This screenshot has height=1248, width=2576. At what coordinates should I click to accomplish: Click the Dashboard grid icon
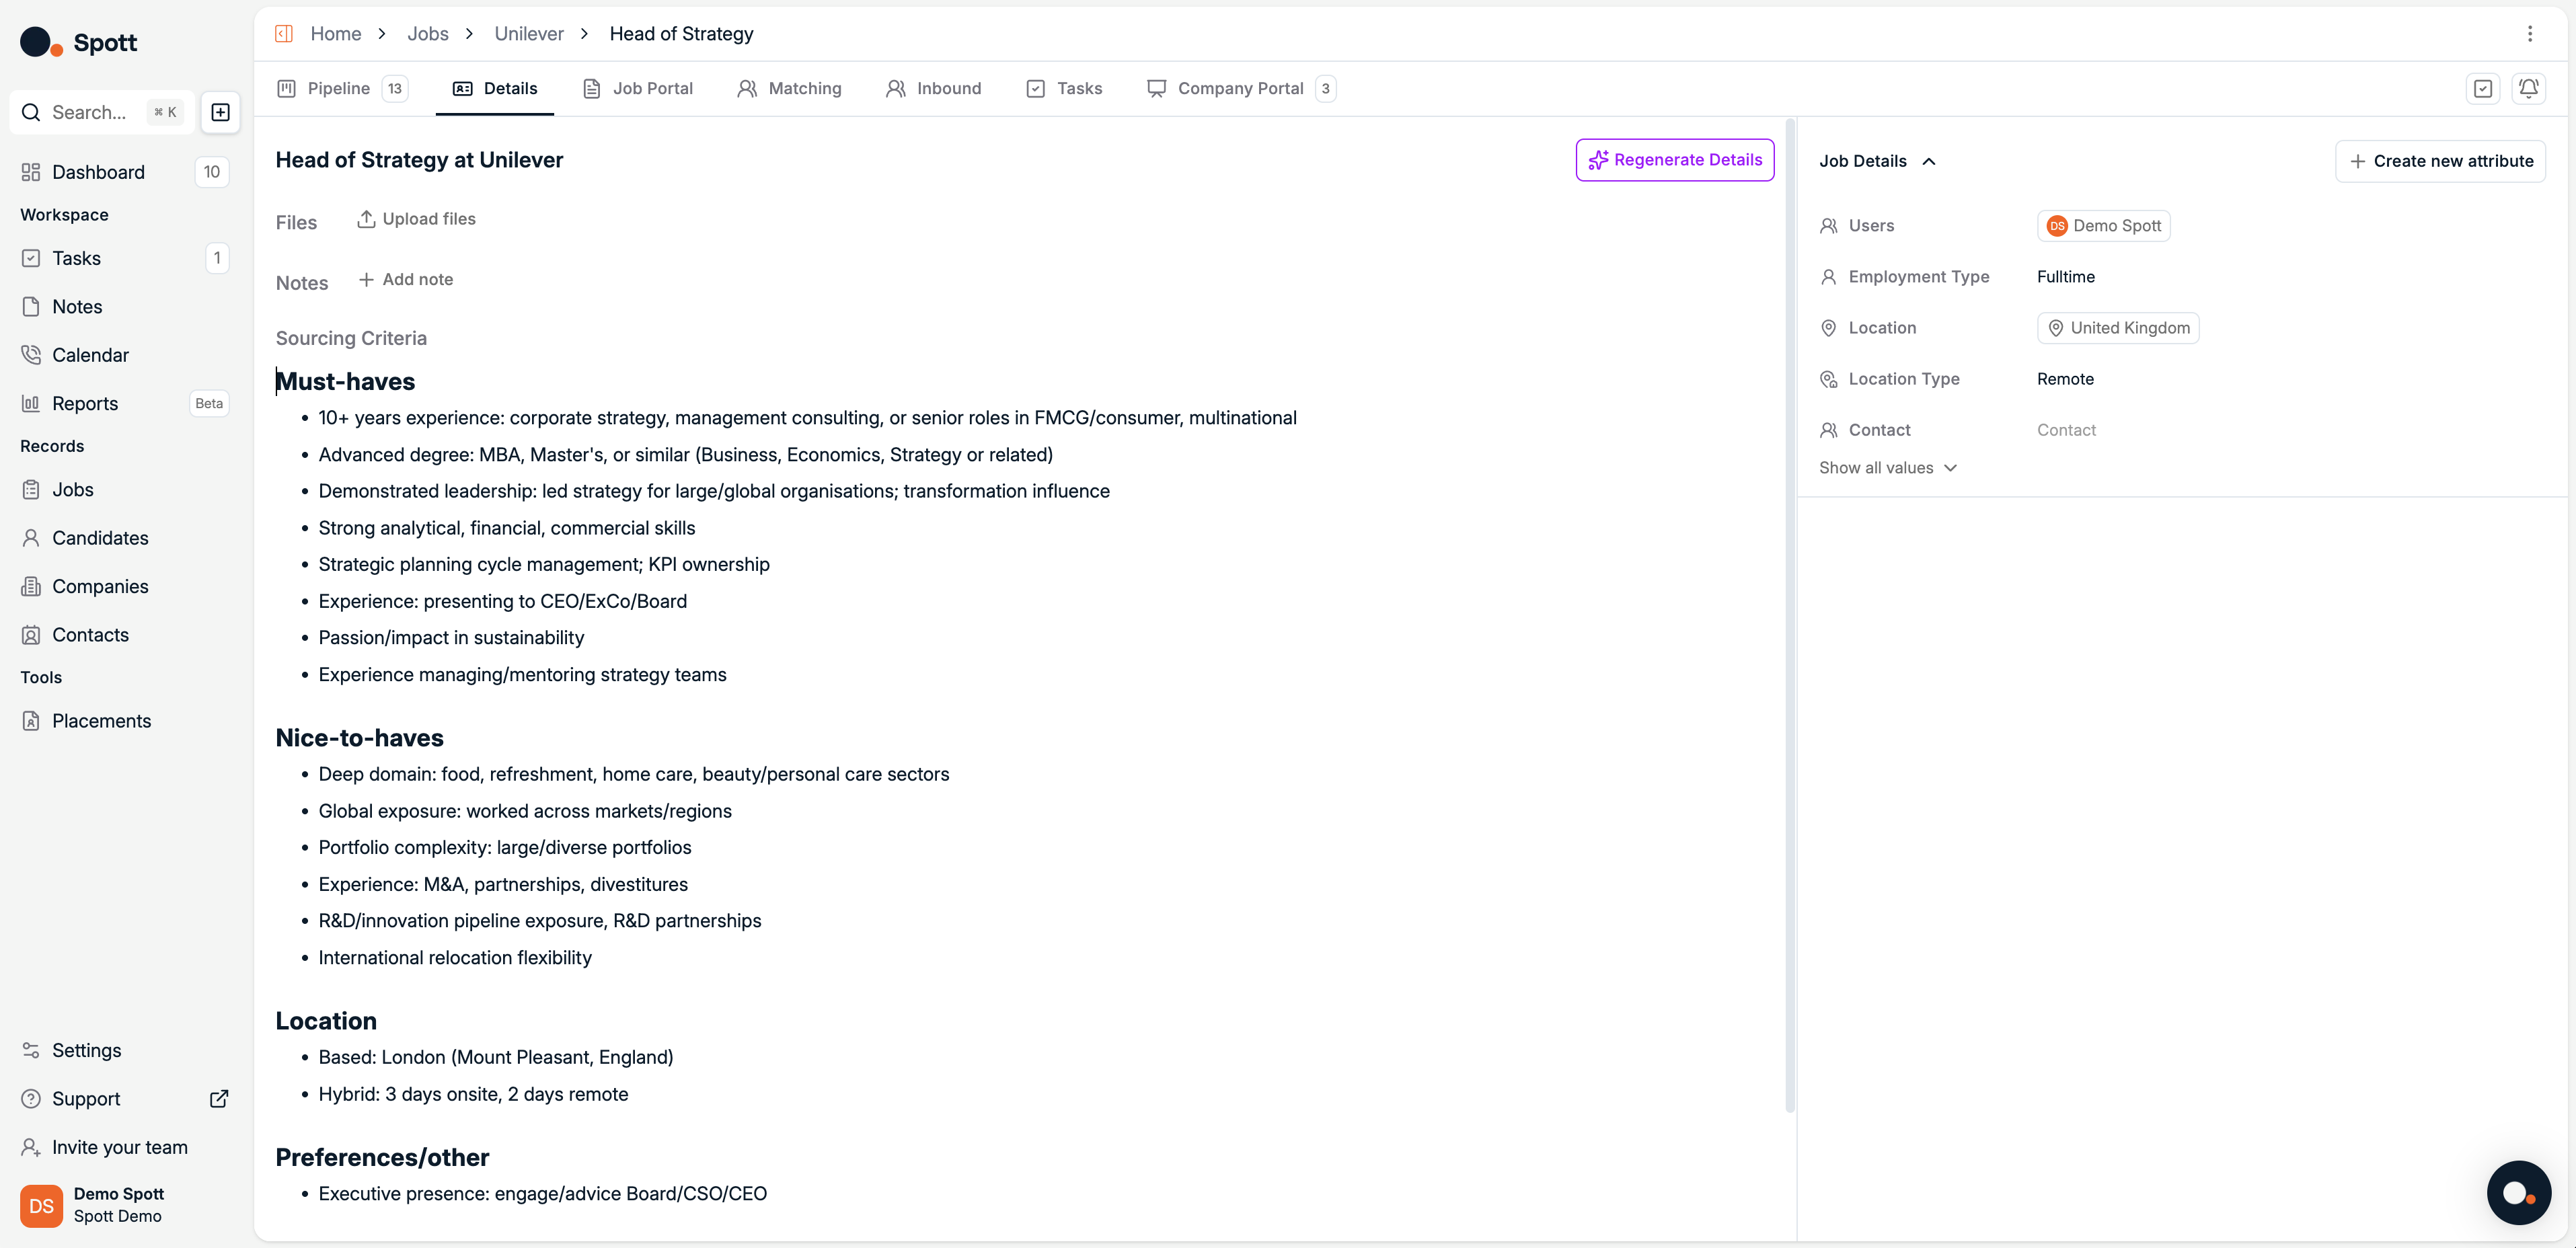tap(31, 172)
